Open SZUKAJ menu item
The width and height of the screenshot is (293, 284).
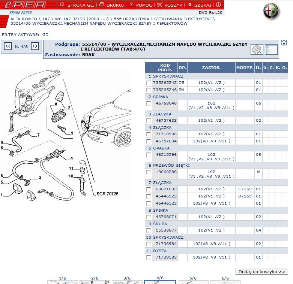[203, 5]
